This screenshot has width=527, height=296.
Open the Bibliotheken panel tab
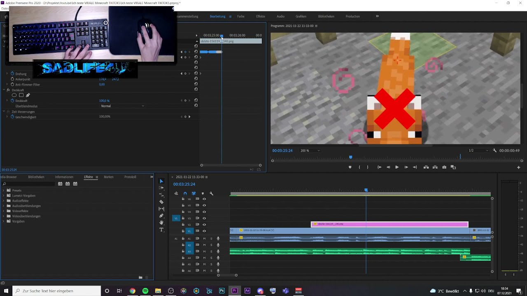pos(36,177)
